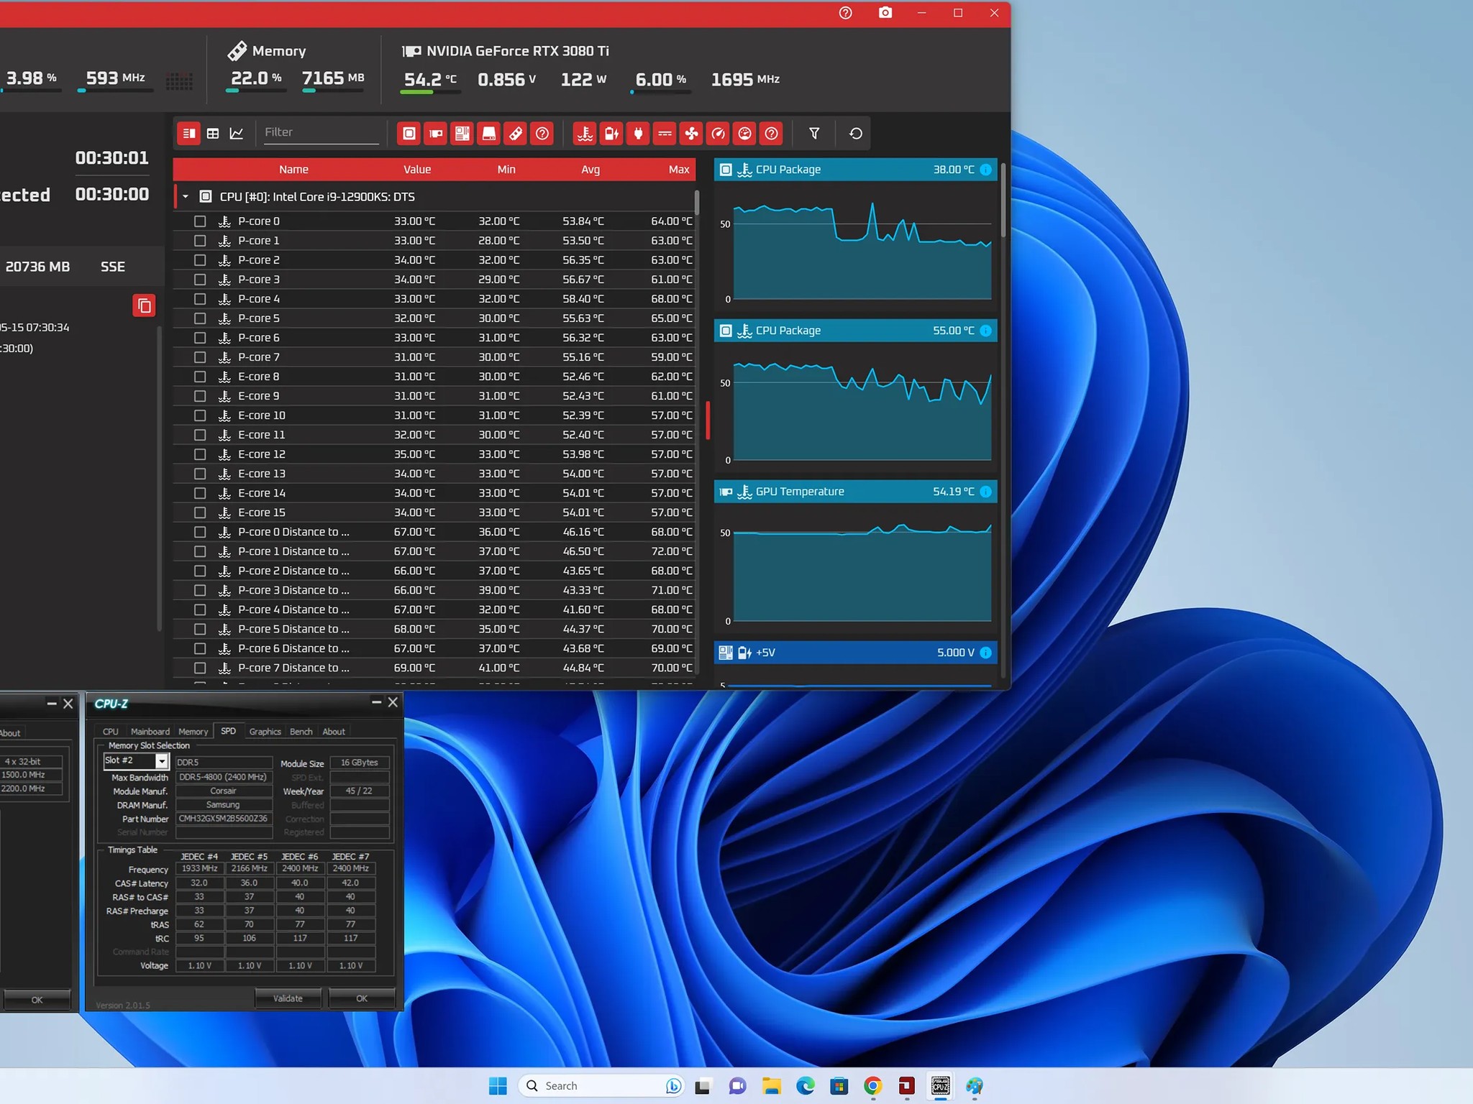The height and width of the screenshot is (1104, 1473).
Task: Toggle the memory stick filter icon
Action: (516, 133)
